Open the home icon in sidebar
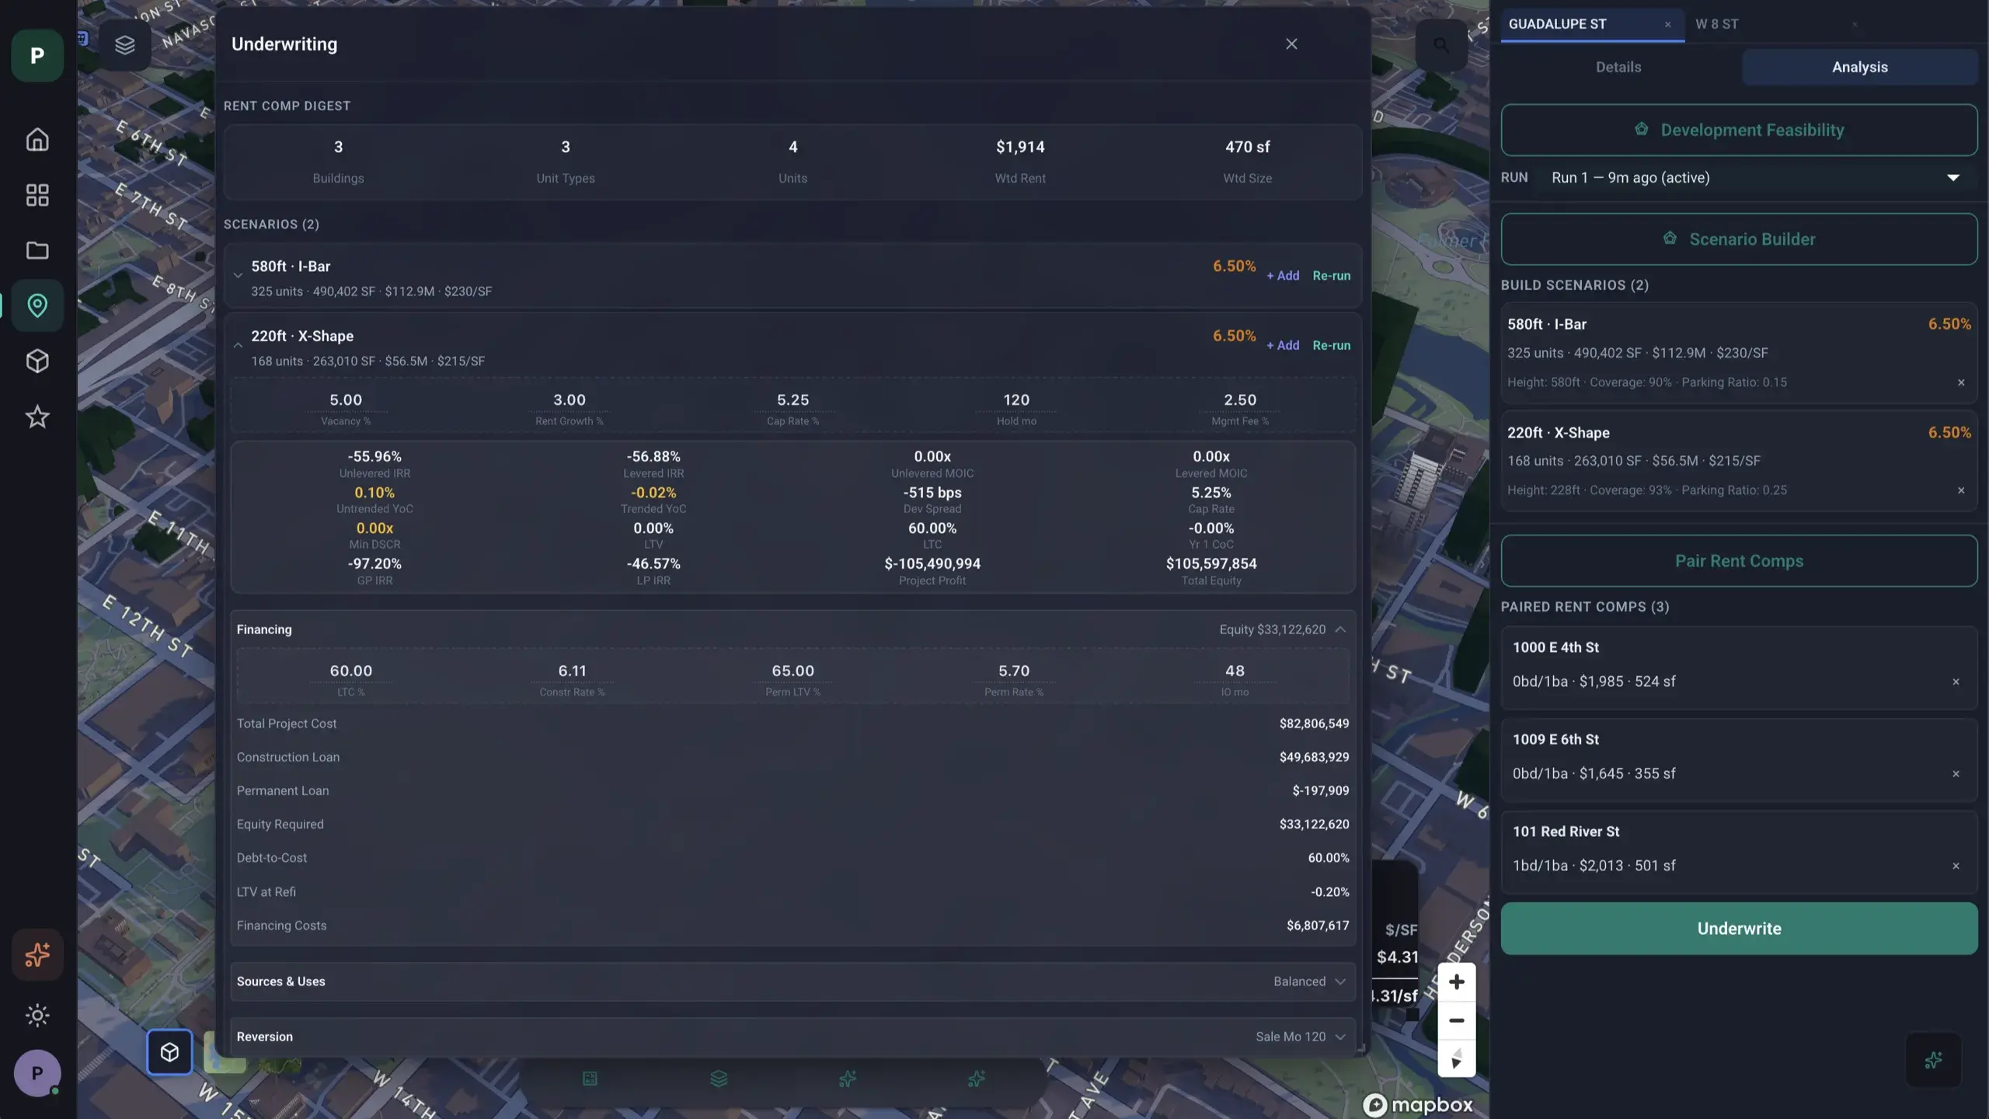 tap(37, 139)
